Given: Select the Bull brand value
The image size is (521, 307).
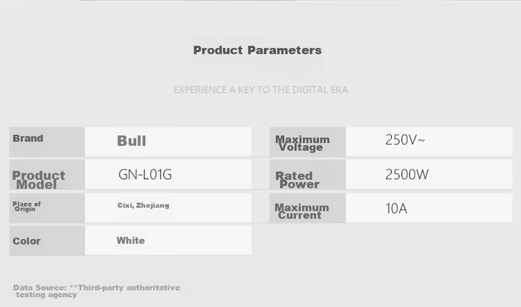Looking at the screenshot, I should point(131,141).
